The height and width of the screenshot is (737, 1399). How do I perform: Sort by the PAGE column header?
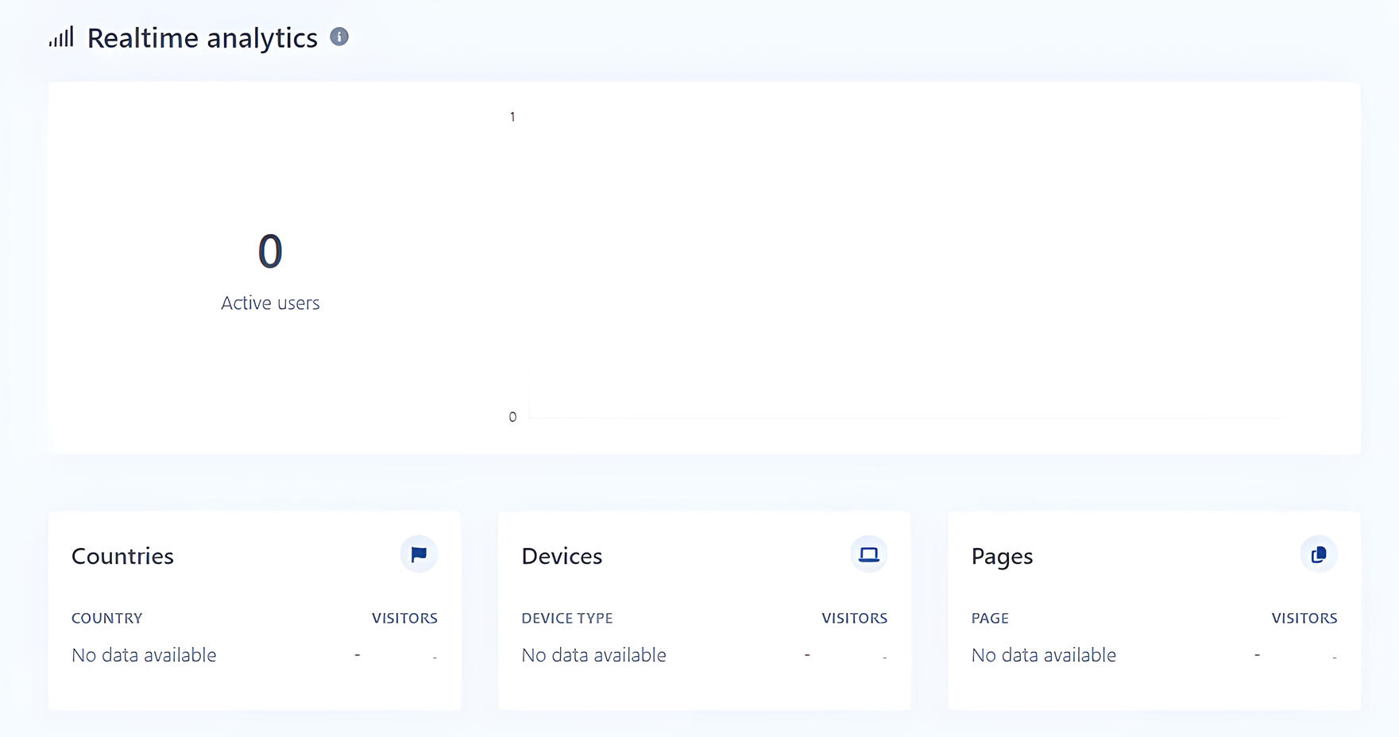click(x=990, y=618)
